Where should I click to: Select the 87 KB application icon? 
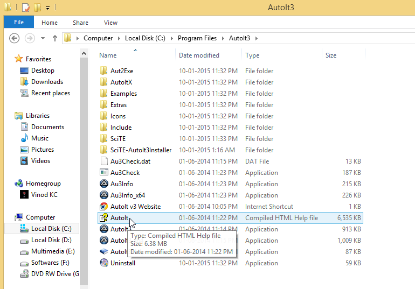[103, 252]
